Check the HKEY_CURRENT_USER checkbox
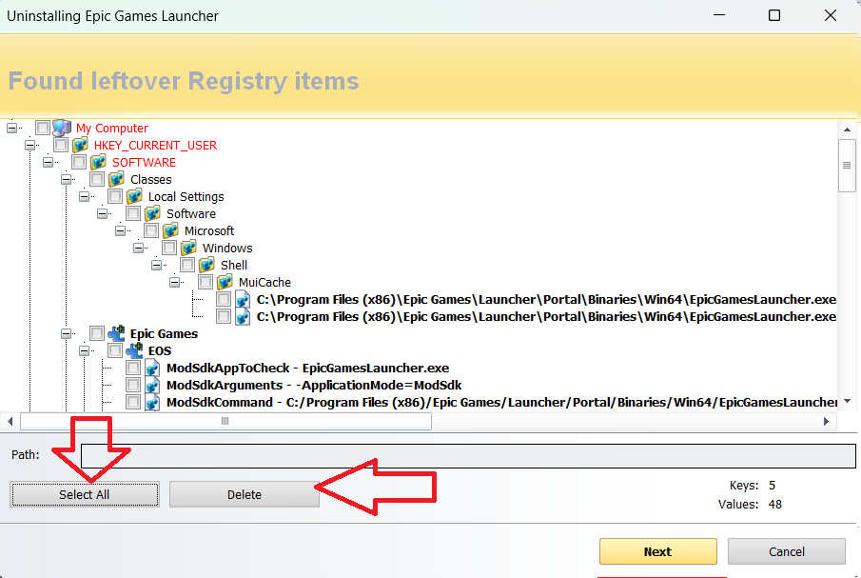861x578 pixels. click(61, 145)
